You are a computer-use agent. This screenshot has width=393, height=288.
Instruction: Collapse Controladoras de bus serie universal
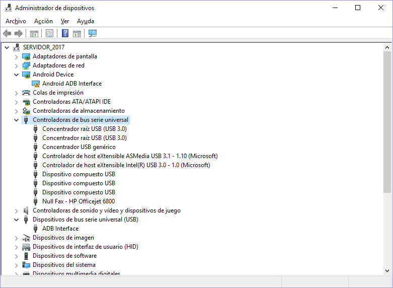click(16, 120)
